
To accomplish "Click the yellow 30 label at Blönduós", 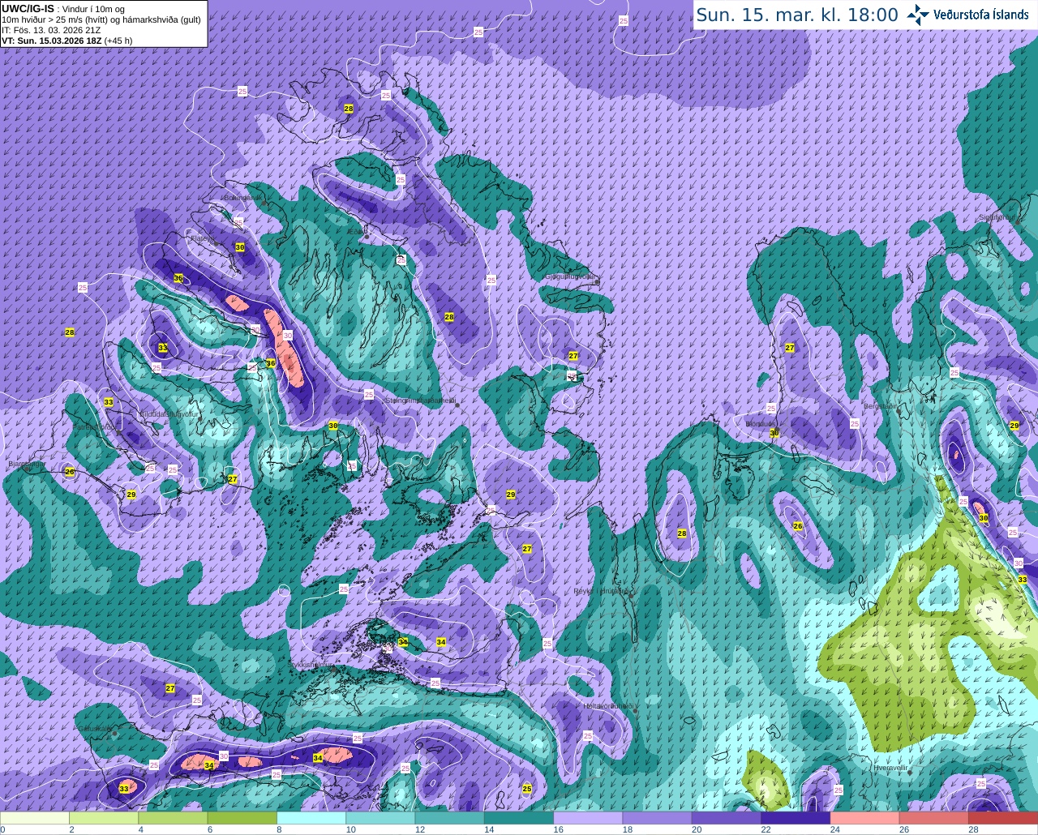I will point(774,433).
